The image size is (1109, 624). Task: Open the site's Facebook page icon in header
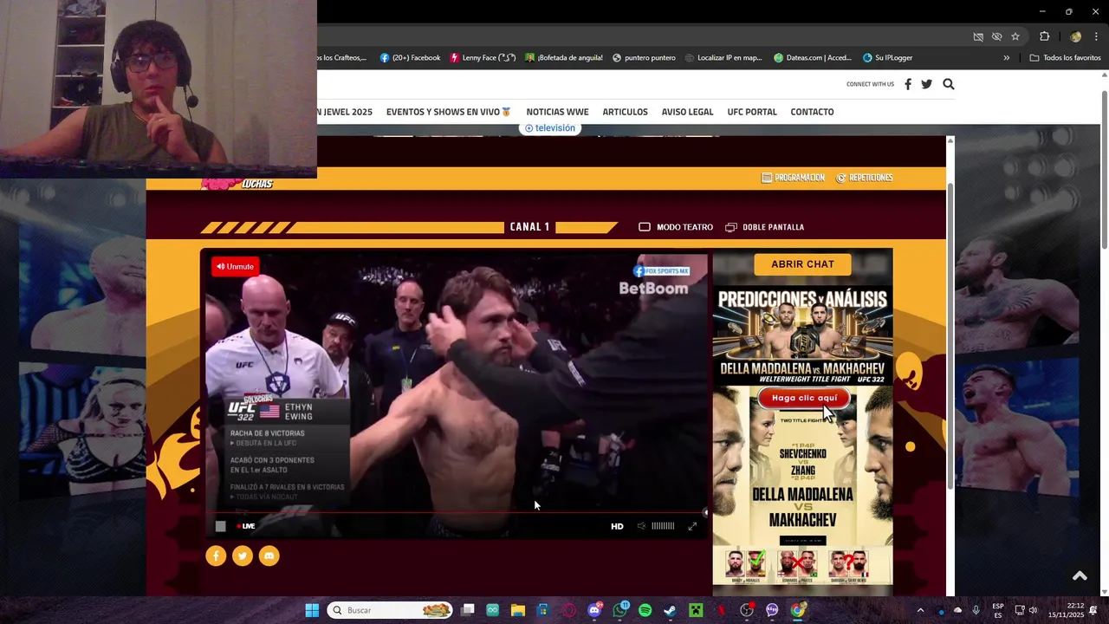click(908, 84)
